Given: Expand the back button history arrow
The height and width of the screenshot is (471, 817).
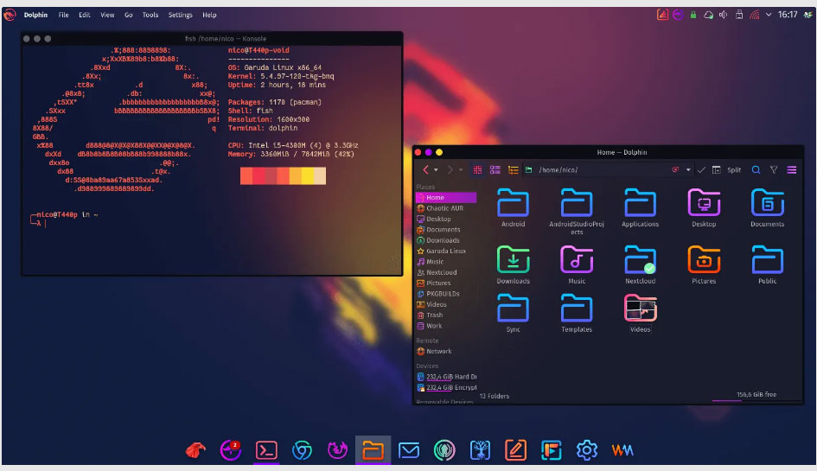Looking at the screenshot, I should 436,170.
